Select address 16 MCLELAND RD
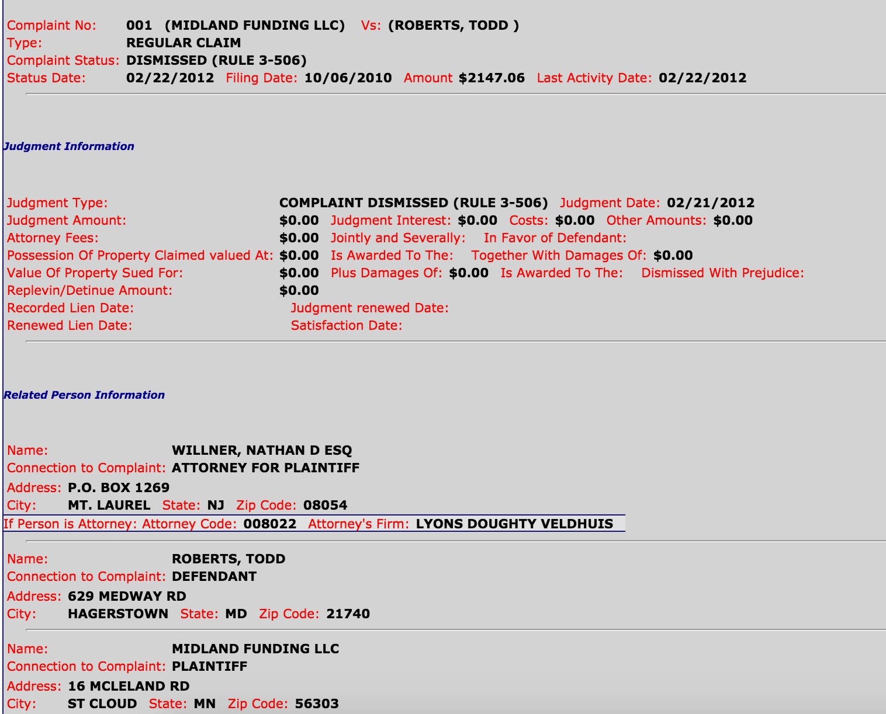The image size is (886, 714). click(x=129, y=687)
